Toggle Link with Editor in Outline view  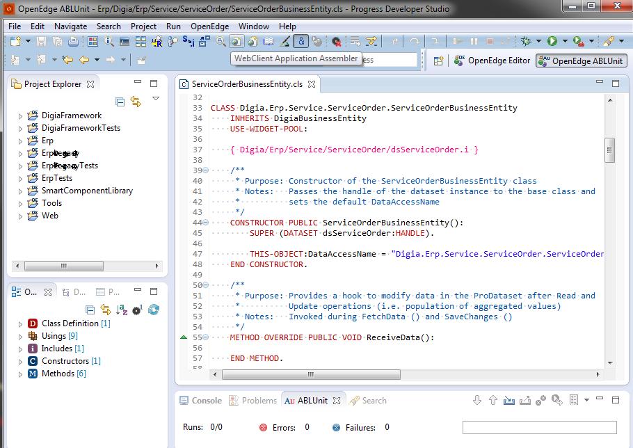(105, 310)
